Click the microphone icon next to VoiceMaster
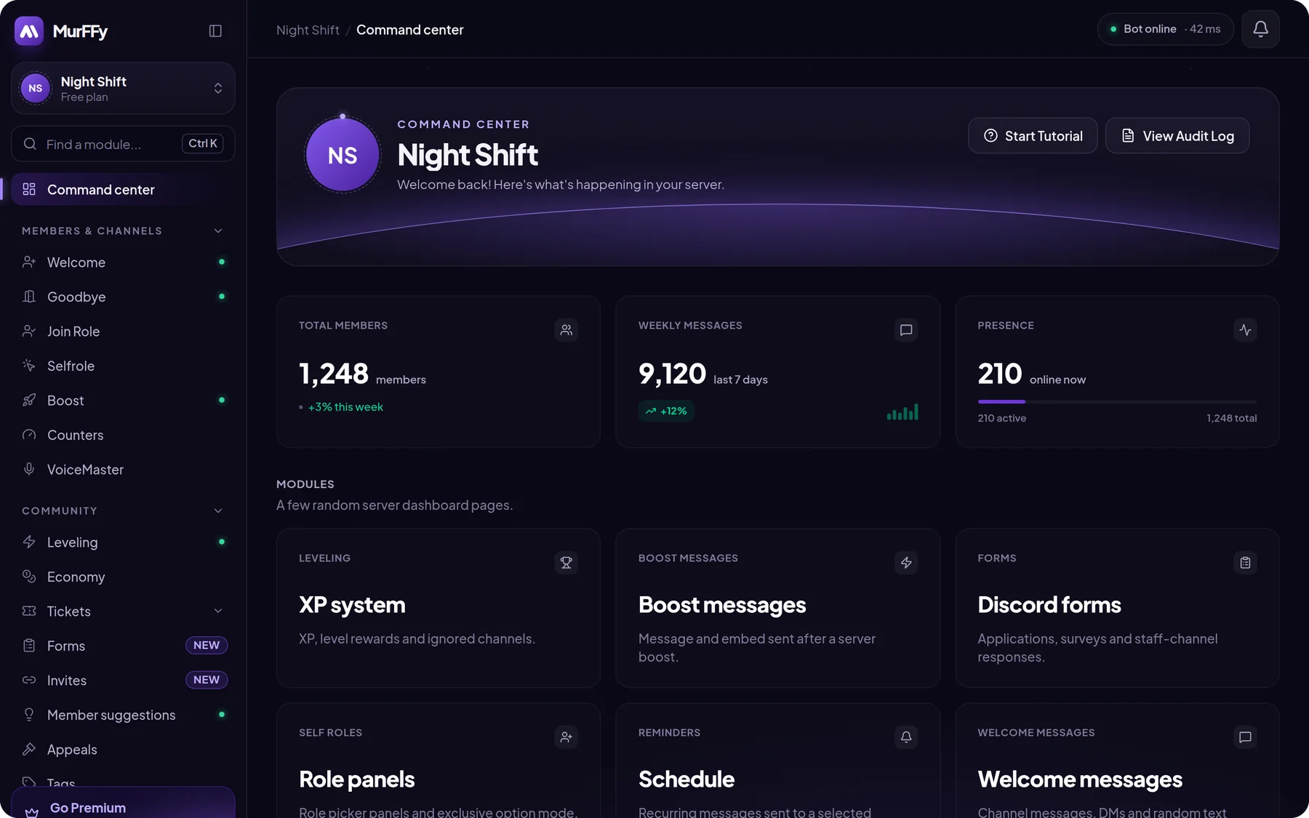Viewport: 1309px width, 818px height. [29, 469]
